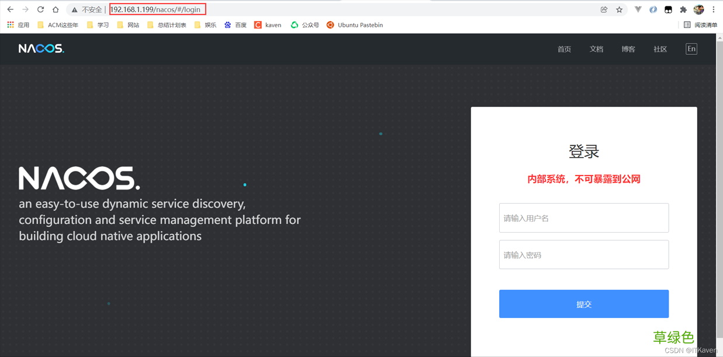
Task: Go to the 文档 documentation menu item
Action: click(596, 48)
